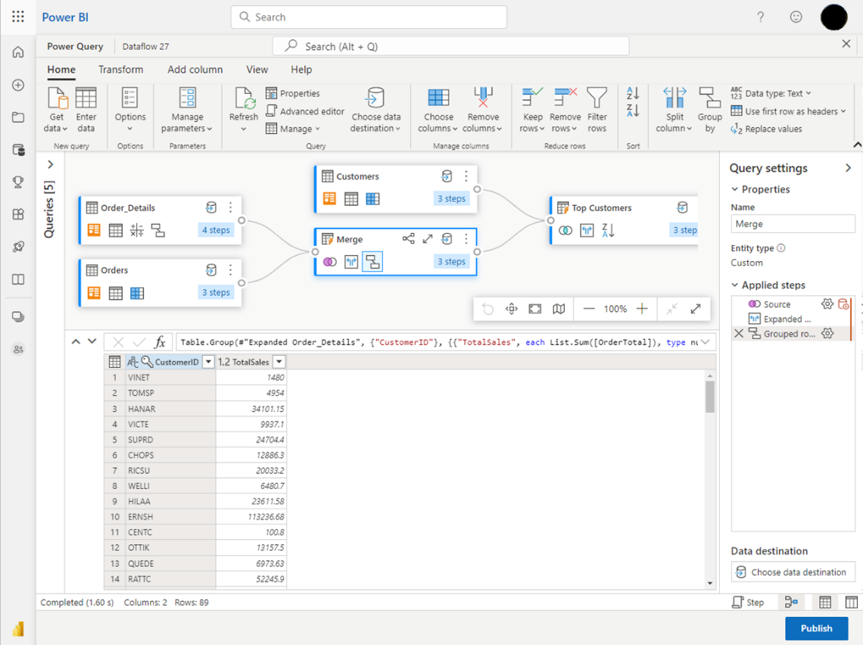Open Advanced editor
The height and width of the screenshot is (645, 863).
(x=305, y=111)
